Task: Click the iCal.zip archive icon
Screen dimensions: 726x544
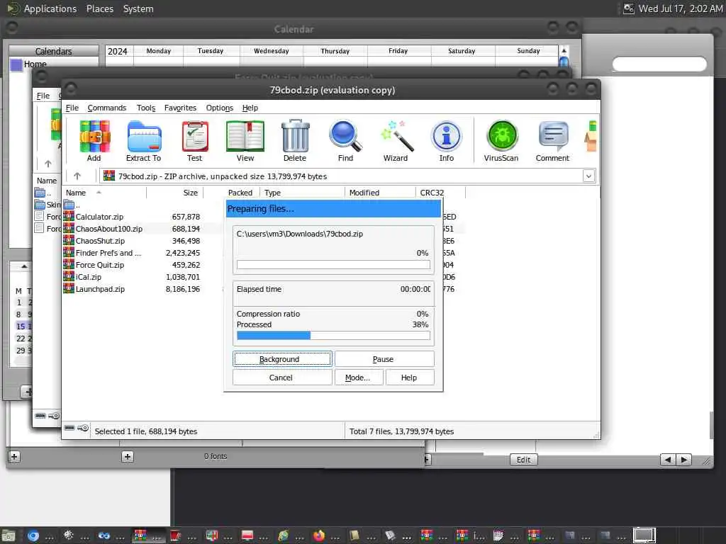Action: point(69,276)
